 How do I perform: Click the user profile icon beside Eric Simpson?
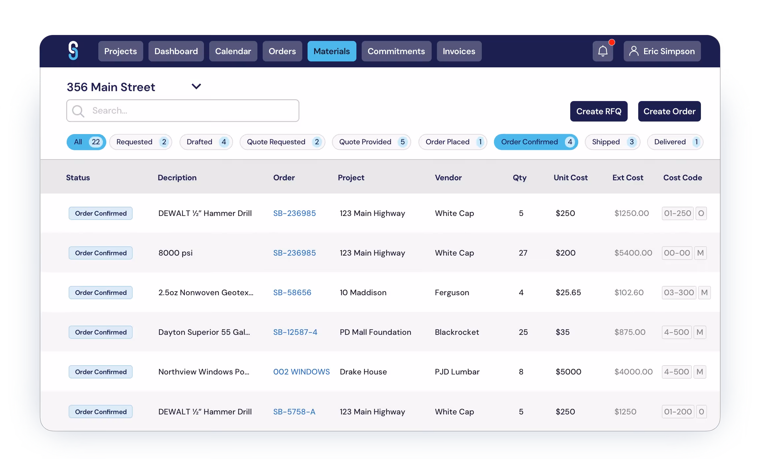pos(634,51)
